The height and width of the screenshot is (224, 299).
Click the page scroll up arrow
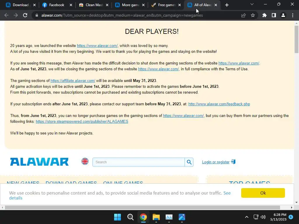[x=296, y=23]
